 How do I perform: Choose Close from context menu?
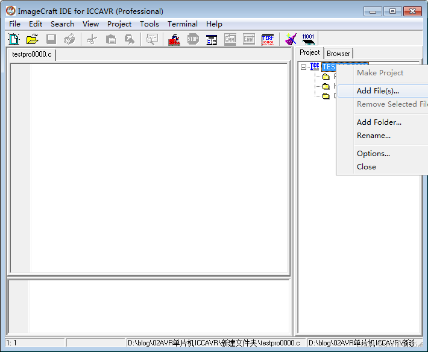coord(383,167)
